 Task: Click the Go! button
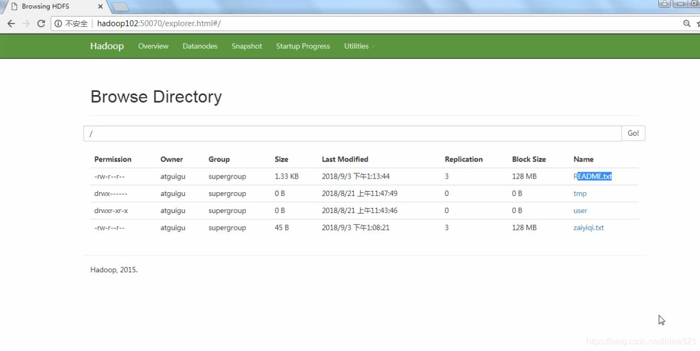click(633, 133)
